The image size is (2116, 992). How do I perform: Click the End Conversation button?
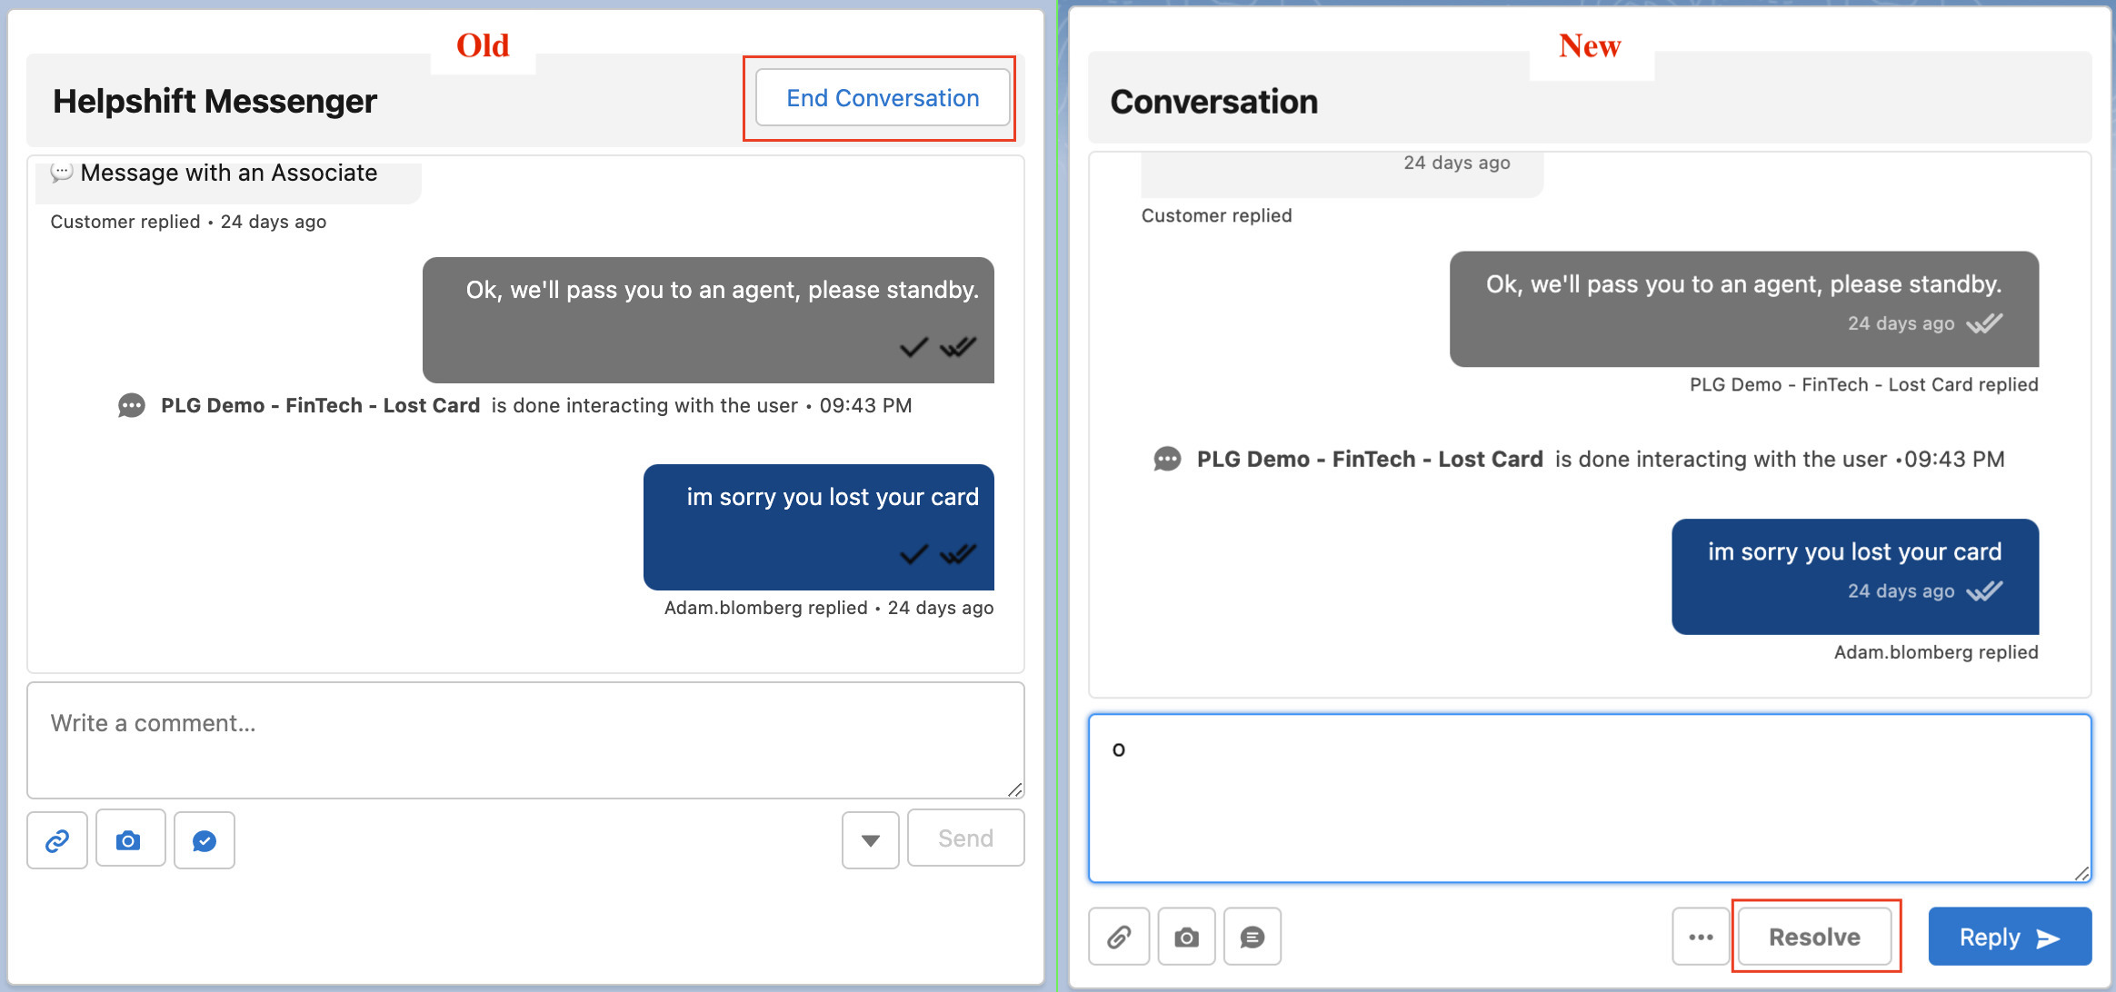[882, 98]
